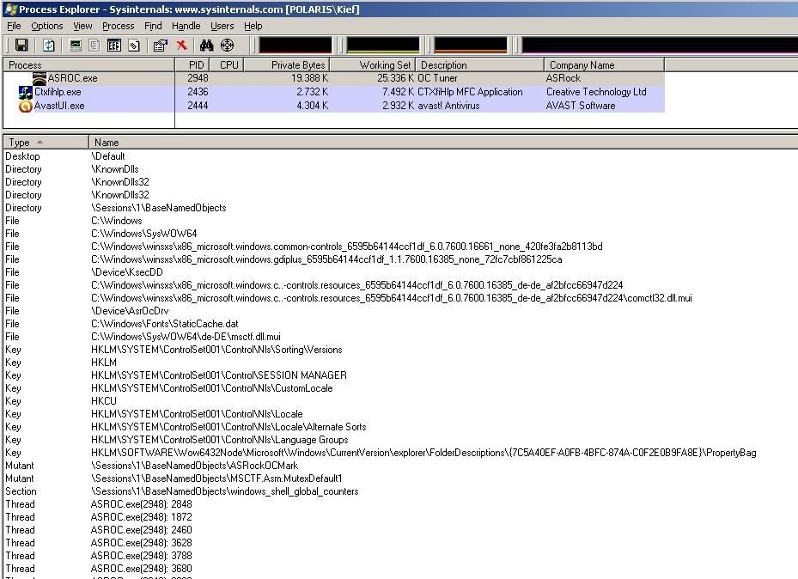
Task: Sort by the Process column header
Action: coord(88,64)
